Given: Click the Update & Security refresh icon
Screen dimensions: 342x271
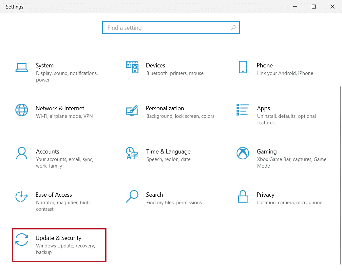Looking at the screenshot, I should tap(22, 239).
